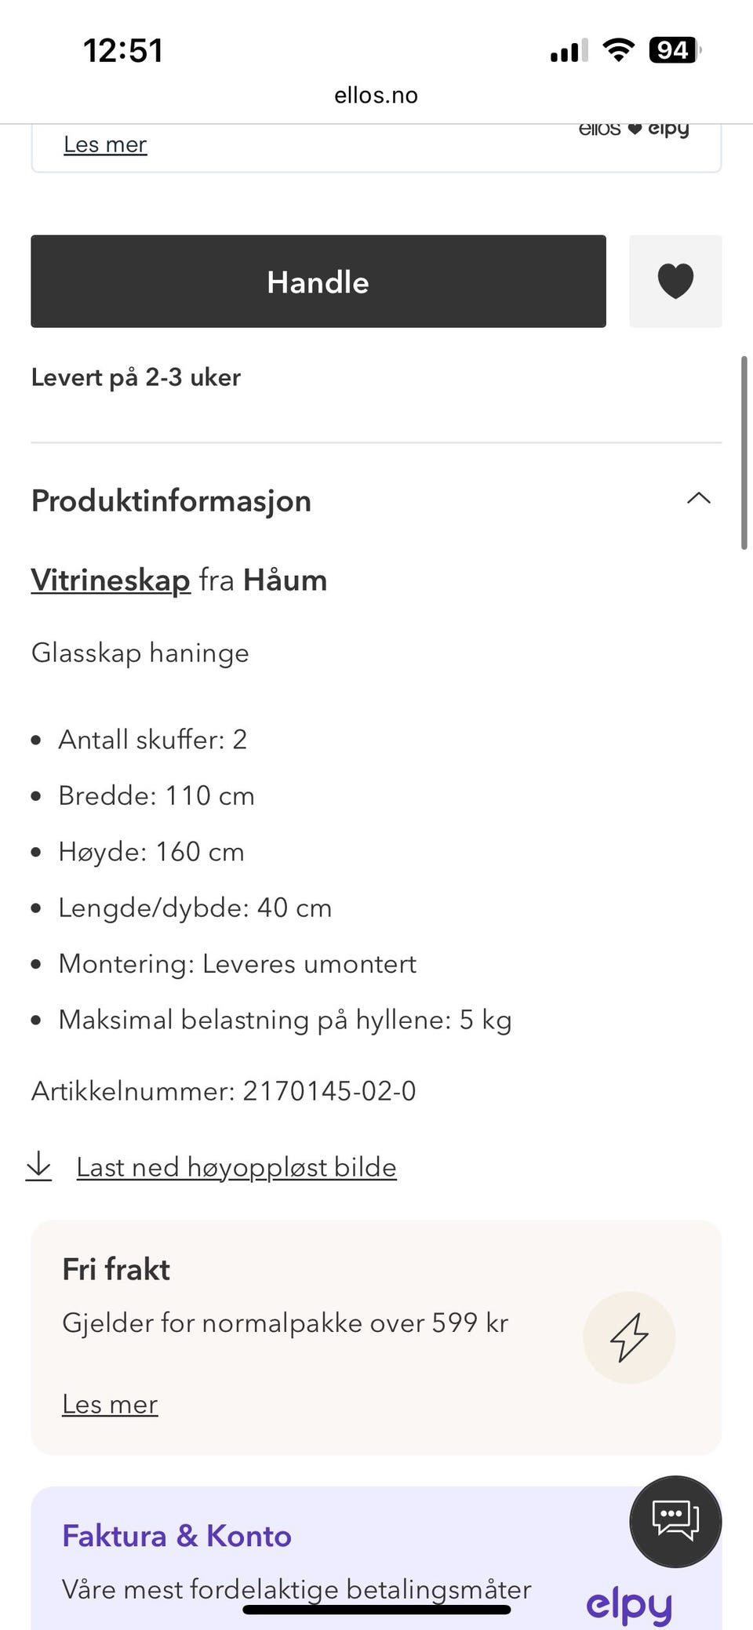
Task: Tap the top Les mer link
Action: 105,144
